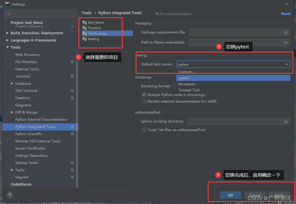Browse for Pipenv executable folder icon
This screenshot has width=296, height=204.
click(286, 42)
